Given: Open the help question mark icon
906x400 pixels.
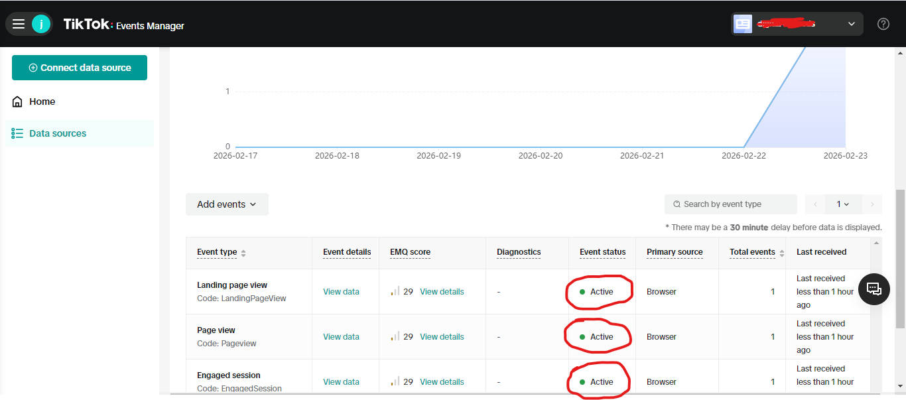Looking at the screenshot, I should coord(883,24).
